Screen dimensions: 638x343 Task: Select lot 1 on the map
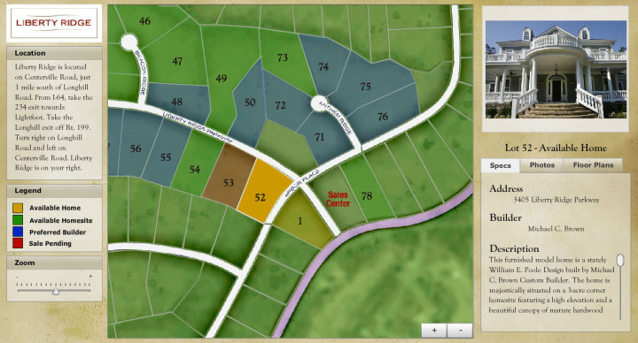(x=300, y=220)
